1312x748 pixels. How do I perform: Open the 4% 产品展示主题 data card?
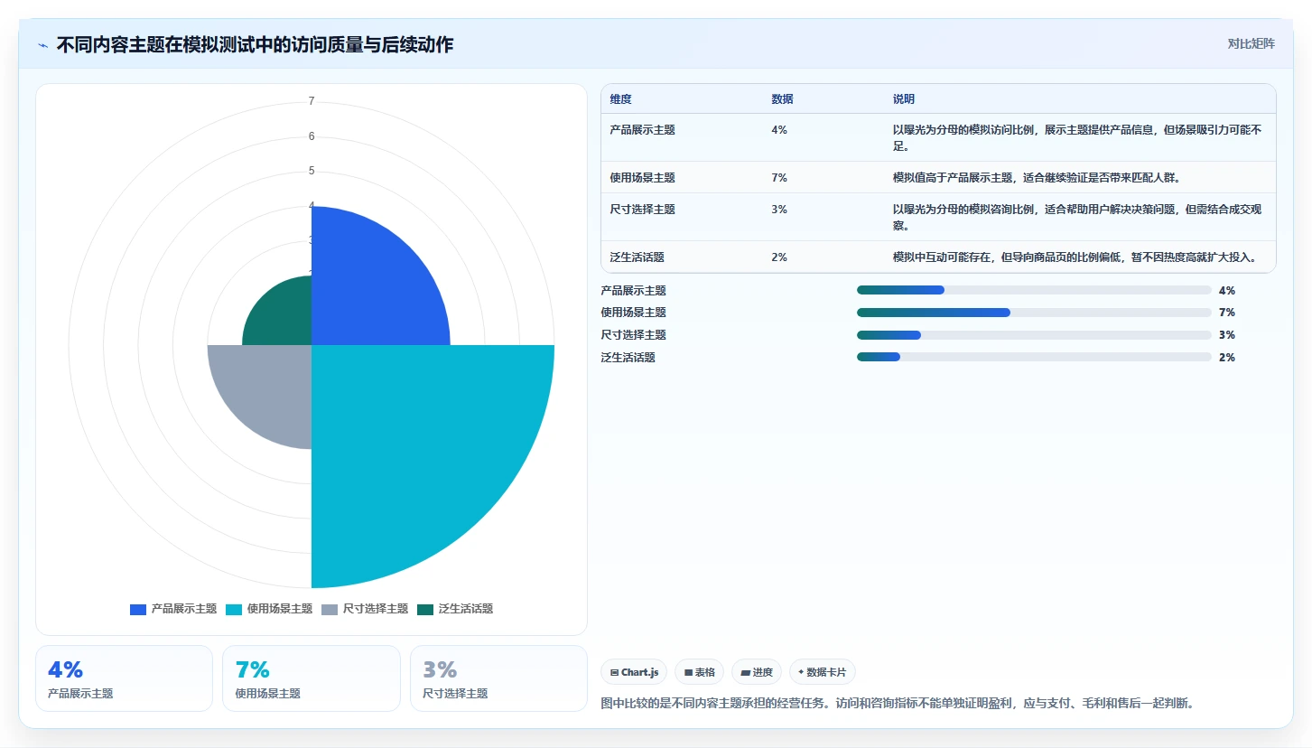124,678
